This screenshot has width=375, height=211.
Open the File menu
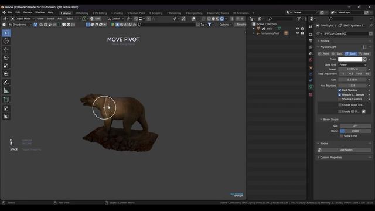(x=10, y=12)
